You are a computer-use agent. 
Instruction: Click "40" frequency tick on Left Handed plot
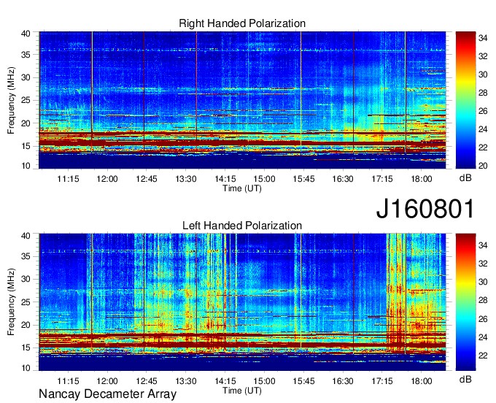point(26,236)
